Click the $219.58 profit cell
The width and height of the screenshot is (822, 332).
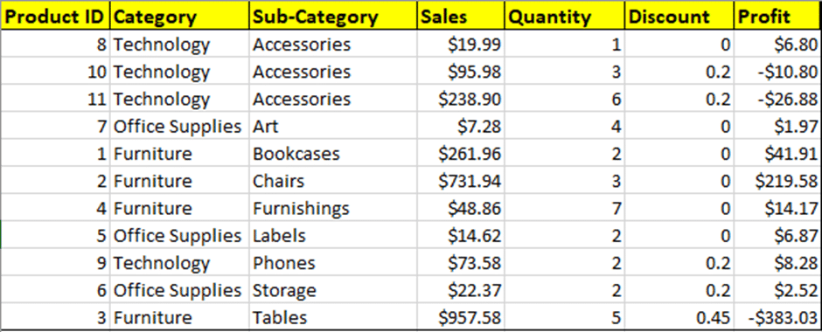pyautogui.click(x=778, y=181)
